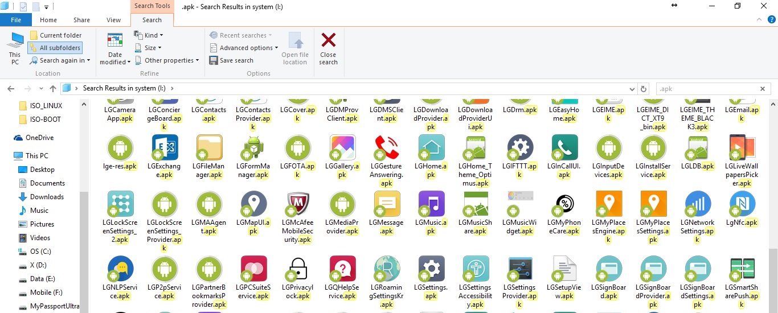
Task: Switch to the Home ribbon tab
Action: click(48, 20)
